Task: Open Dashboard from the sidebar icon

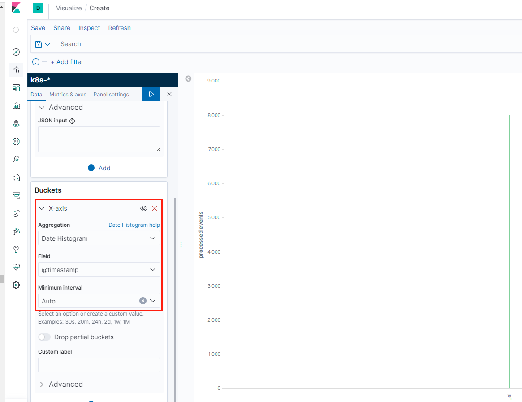Action: pos(16,88)
